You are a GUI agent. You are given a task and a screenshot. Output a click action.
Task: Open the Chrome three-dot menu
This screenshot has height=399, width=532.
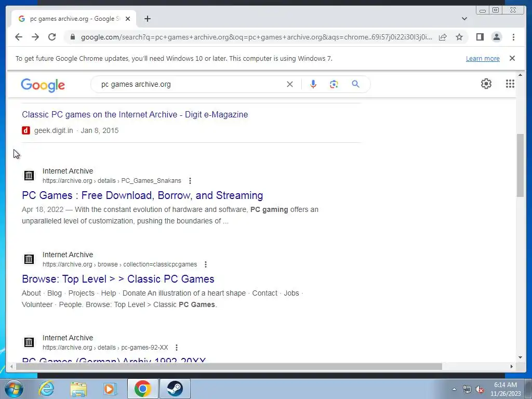point(513,37)
